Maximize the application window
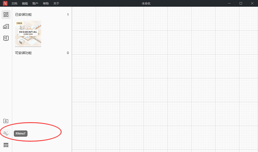Image resolution: width=258 pixels, height=152 pixels. [241, 3]
